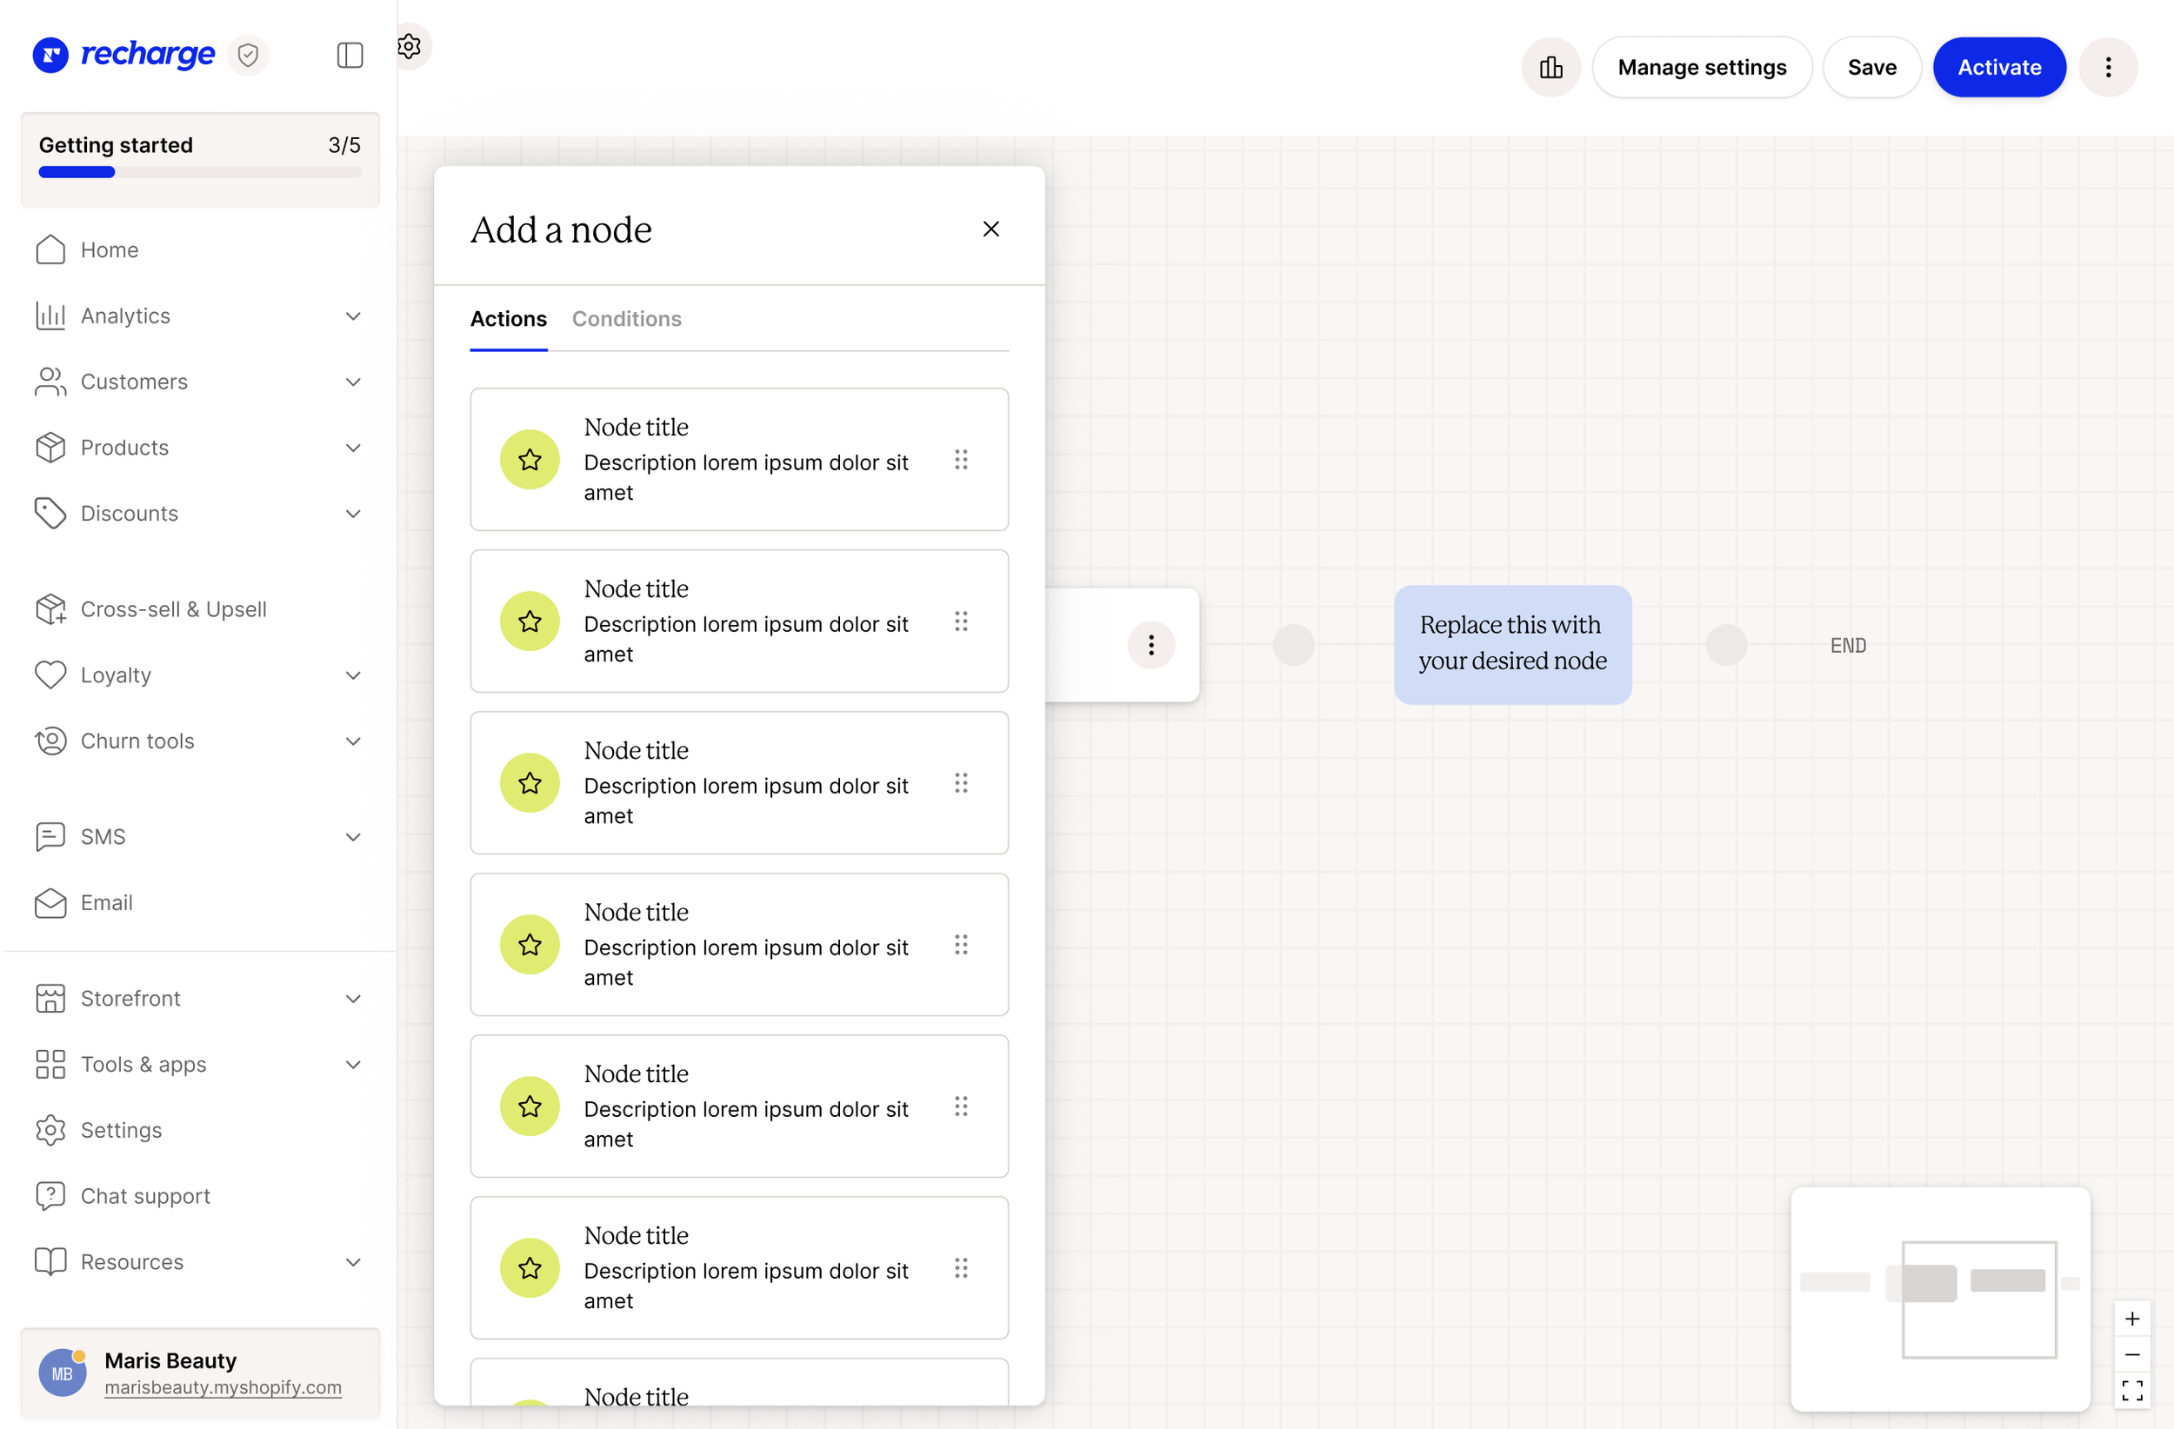This screenshot has height=1429, width=2174.
Task: Expand the Discounts chevron
Action: [x=352, y=513]
